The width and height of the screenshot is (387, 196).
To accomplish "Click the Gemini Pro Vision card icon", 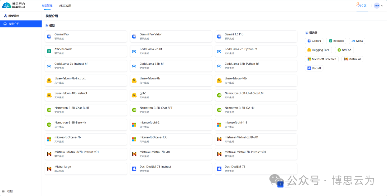I will [134, 36].
